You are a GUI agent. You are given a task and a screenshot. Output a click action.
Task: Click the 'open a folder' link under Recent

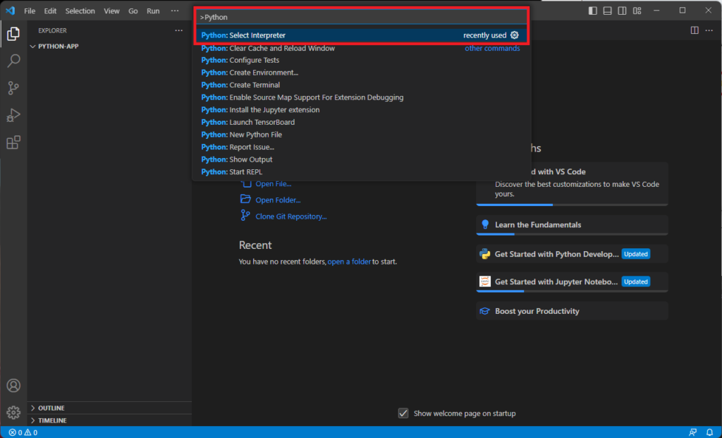(349, 262)
